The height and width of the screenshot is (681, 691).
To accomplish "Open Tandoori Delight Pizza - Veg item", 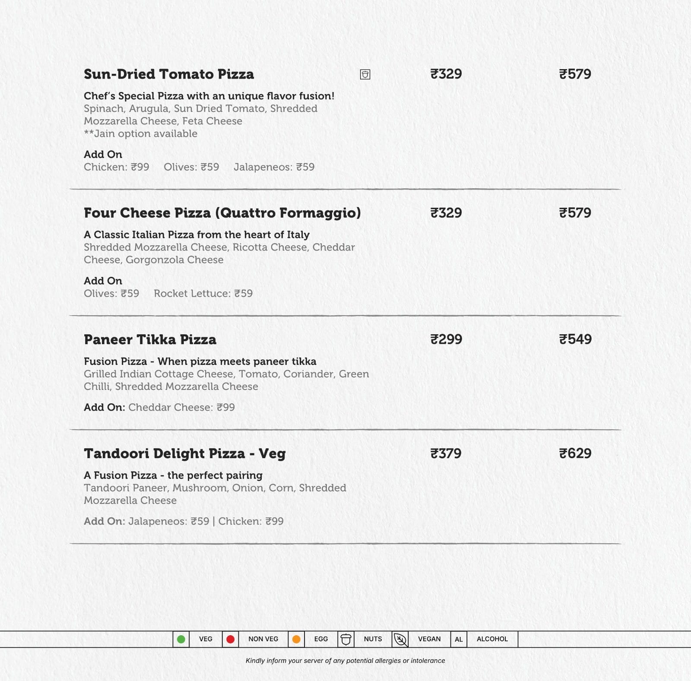I will [184, 453].
